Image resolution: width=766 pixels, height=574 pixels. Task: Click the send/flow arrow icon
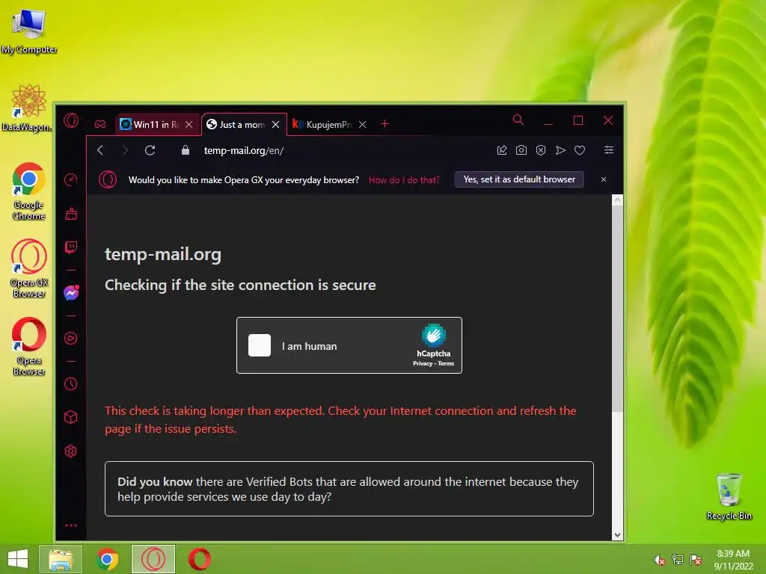[x=560, y=149]
